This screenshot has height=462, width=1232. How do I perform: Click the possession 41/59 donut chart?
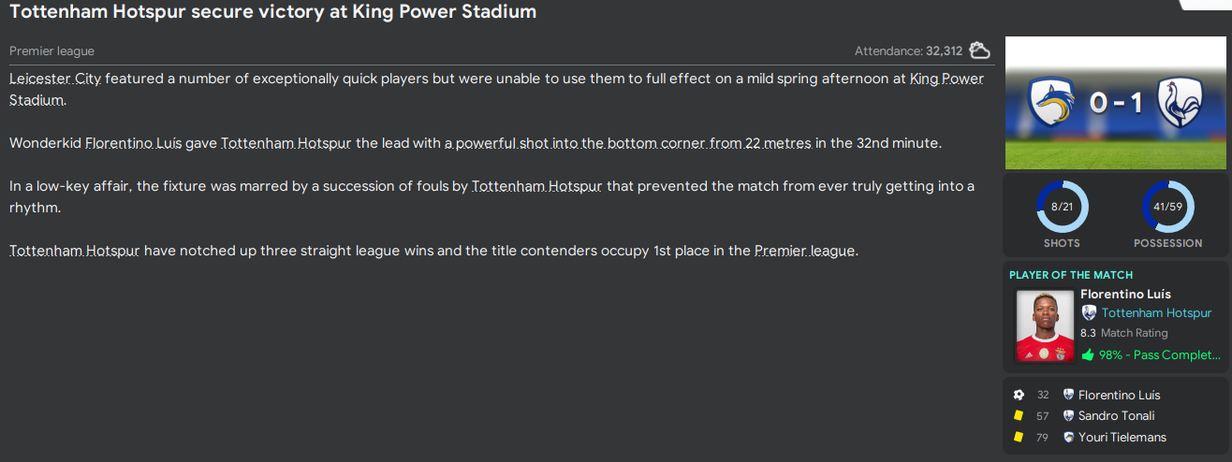(x=1167, y=207)
